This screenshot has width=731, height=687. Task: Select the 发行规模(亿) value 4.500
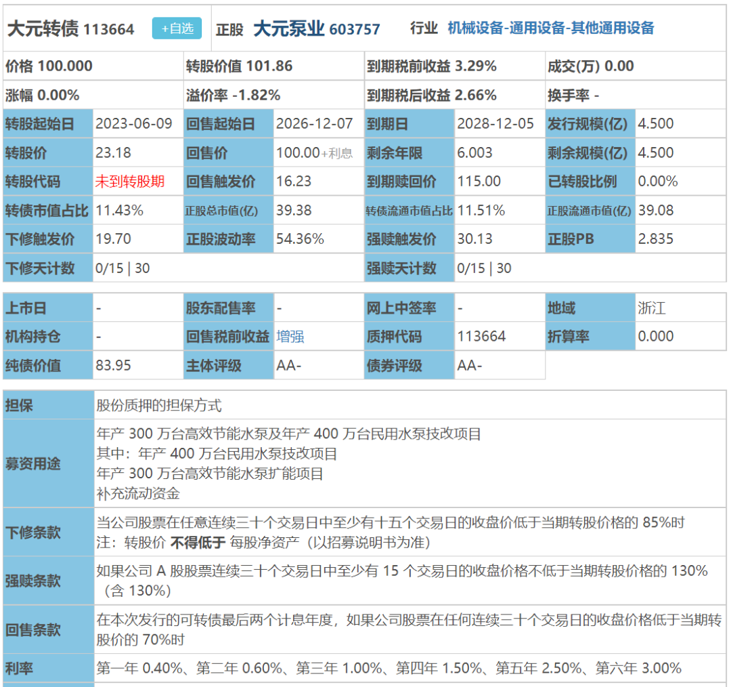(656, 124)
